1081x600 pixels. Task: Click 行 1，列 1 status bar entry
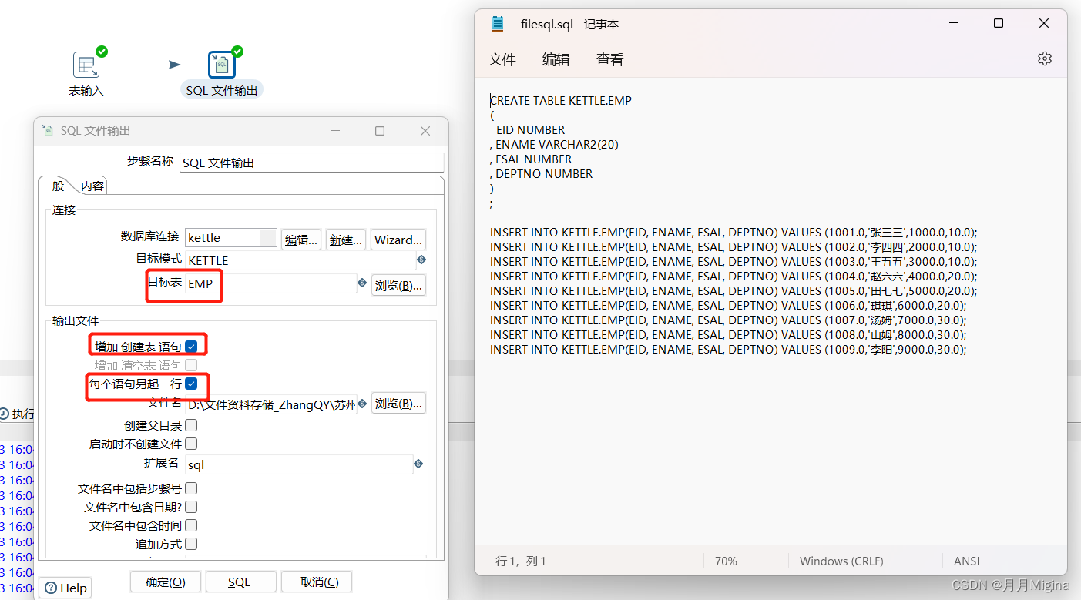(x=521, y=561)
